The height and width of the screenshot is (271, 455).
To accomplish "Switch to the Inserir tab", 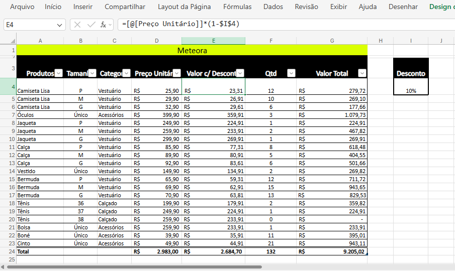I will (x=82, y=7).
